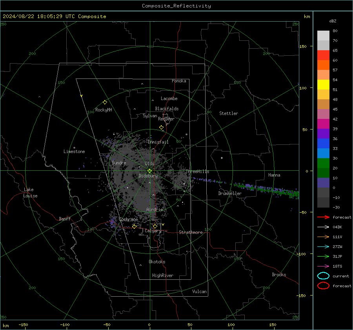The width and height of the screenshot is (353, 330).
Task: Click the Lacombe city label
Action: [x=169, y=98]
